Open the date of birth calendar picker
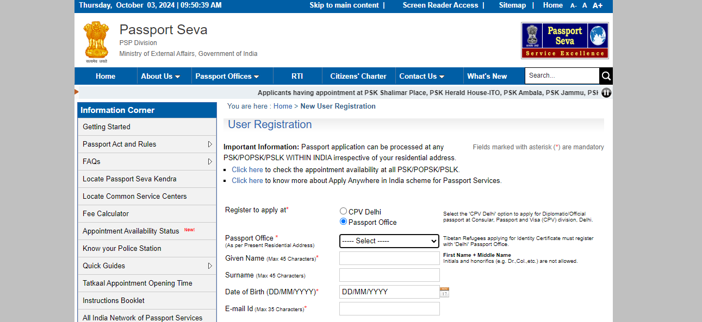702x322 pixels. click(x=444, y=292)
